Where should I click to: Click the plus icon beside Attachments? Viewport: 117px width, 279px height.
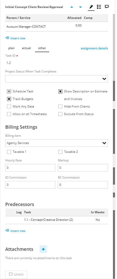43,249
